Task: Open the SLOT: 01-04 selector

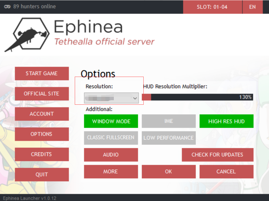Action: click(212, 7)
